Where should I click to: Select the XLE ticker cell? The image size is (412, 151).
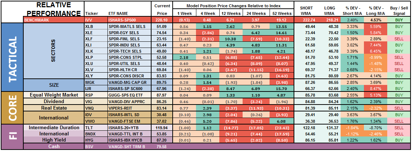90,32
